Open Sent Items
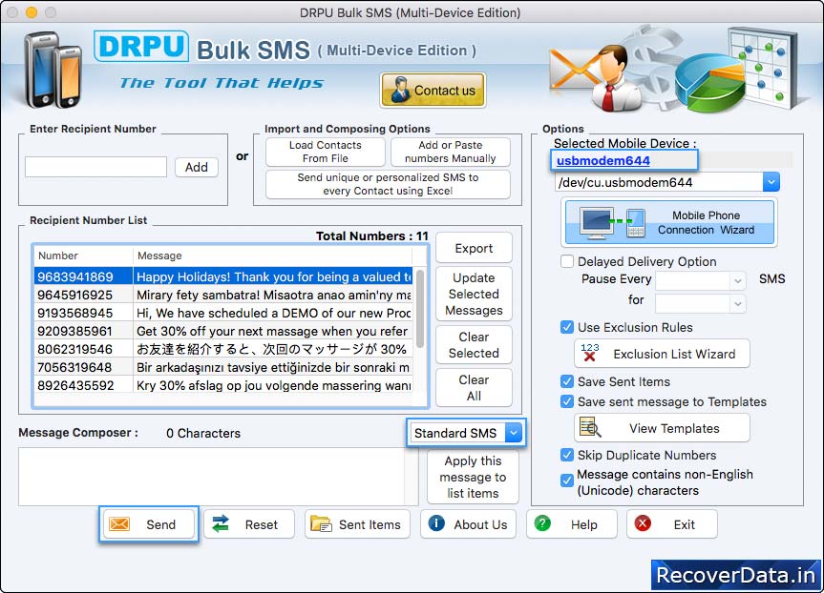824x593 pixels. pyautogui.click(x=357, y=524)
